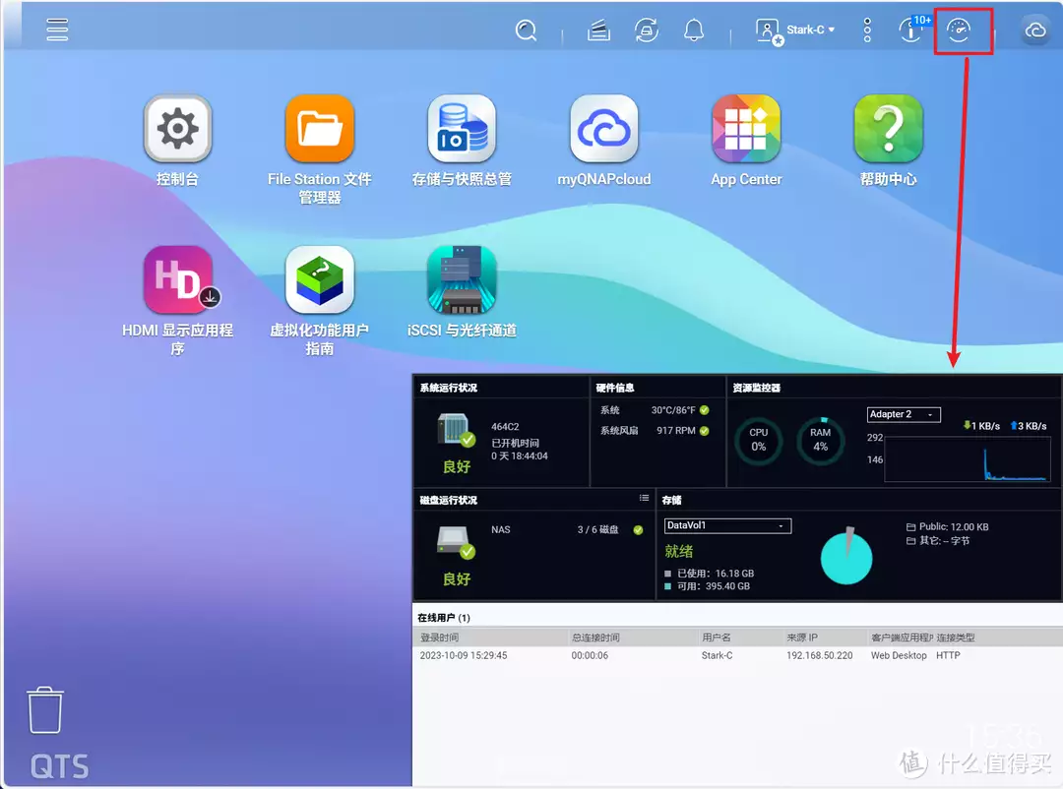1063x789 pixels.
Task: Open the cloud icon in top bar
Action: pyautogui.click(x=1035, y=30)
